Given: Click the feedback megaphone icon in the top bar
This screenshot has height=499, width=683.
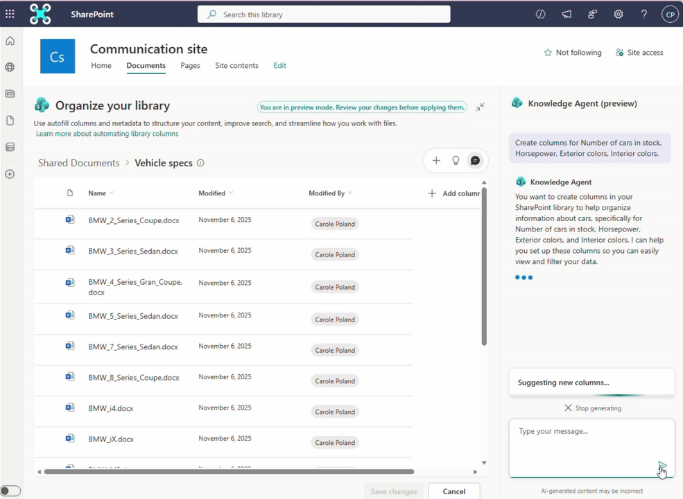Looking at the screenshot, I should 567,14.
